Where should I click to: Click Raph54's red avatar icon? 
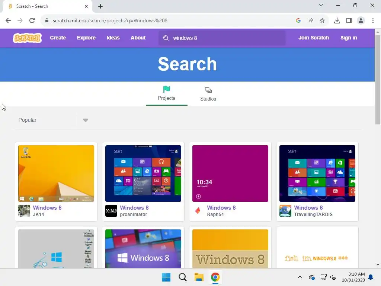198,211
